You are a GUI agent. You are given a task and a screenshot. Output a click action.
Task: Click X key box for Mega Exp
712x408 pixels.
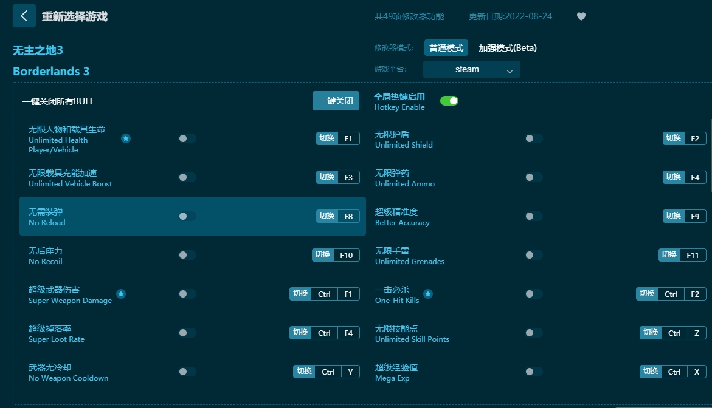[x=697, y=372]
